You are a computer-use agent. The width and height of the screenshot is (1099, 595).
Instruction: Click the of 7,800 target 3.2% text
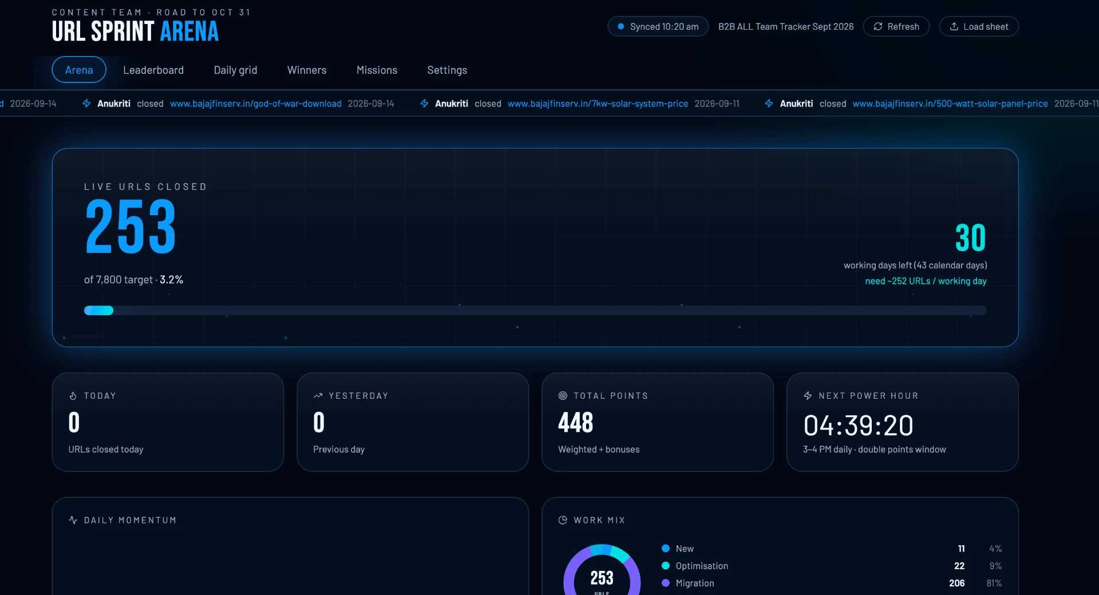pyautogui.click(x=133, y=280)
